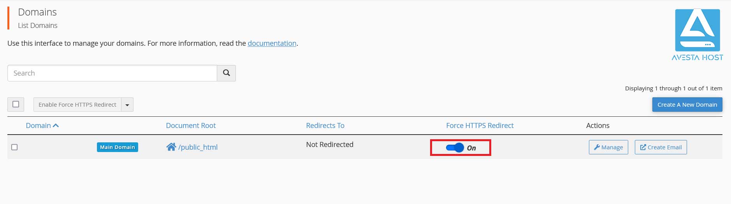Focus the domain Search input field

click(x=112, y=73)
